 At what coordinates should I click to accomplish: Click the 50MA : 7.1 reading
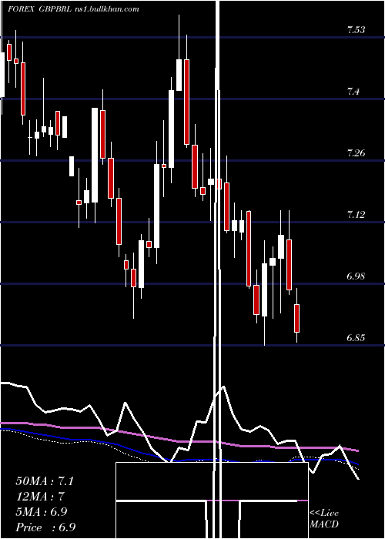point(45,481)
